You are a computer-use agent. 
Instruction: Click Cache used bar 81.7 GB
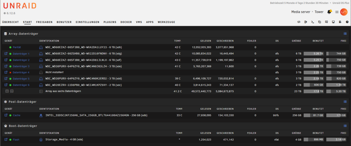313,116
